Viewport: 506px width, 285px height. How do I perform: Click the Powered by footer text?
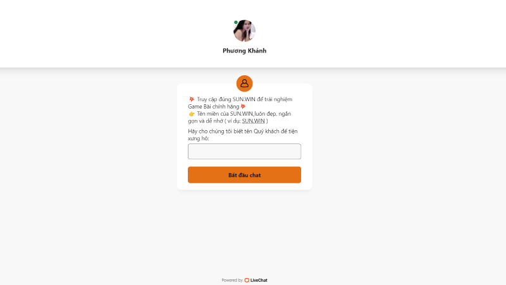click(232, 280)
